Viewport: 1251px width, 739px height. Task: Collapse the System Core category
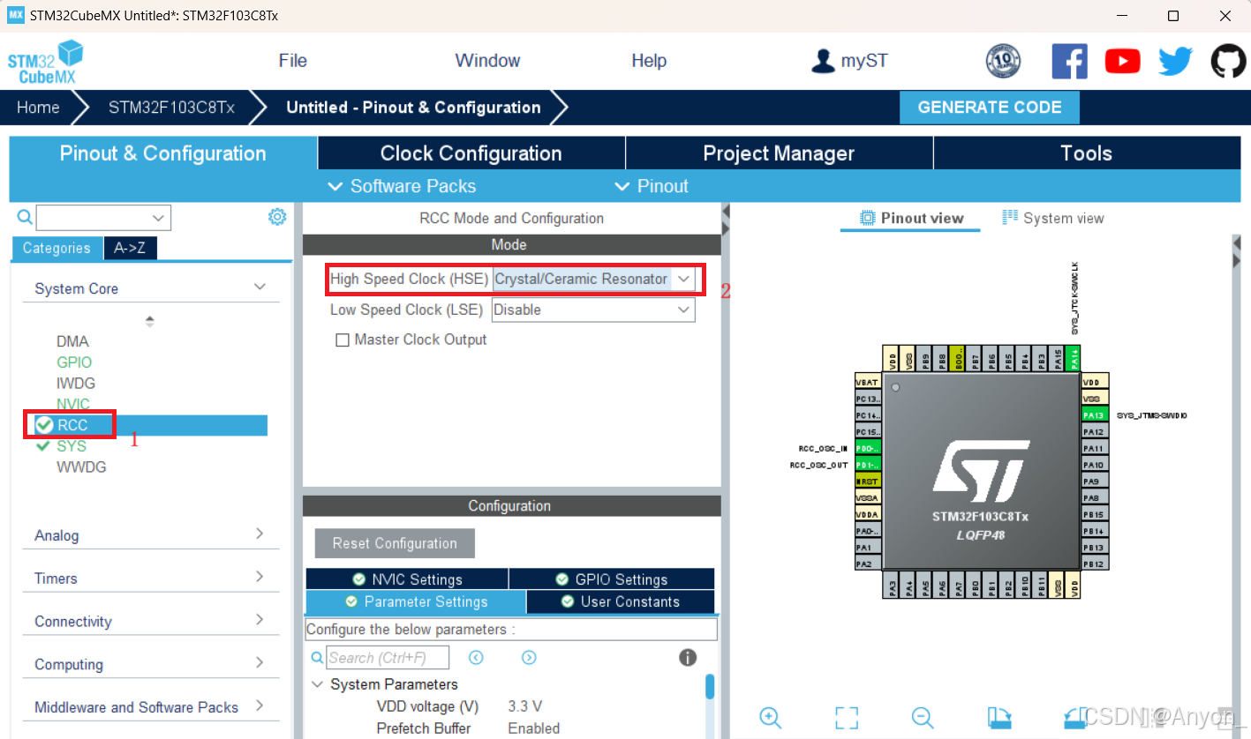pos(260,287)
